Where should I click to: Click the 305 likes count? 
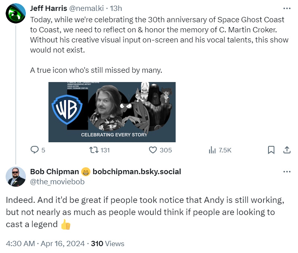tap(166, 150)
